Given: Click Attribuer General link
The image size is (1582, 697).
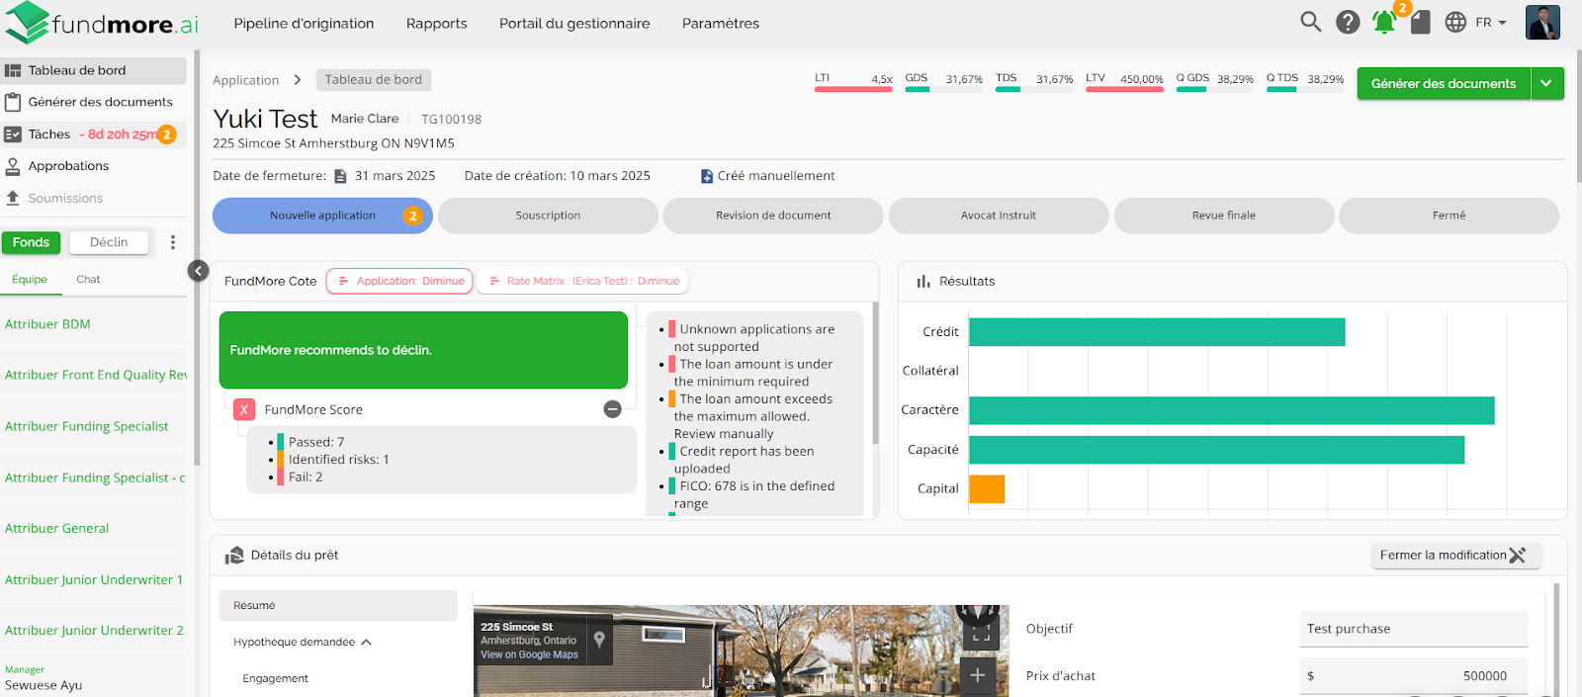Looking at the screenshot, I should [x=56, y=528].
